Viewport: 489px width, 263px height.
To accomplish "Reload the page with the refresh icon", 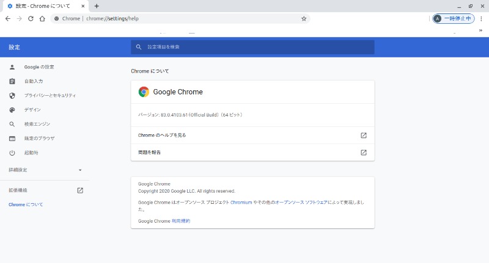I will (31, 19).
